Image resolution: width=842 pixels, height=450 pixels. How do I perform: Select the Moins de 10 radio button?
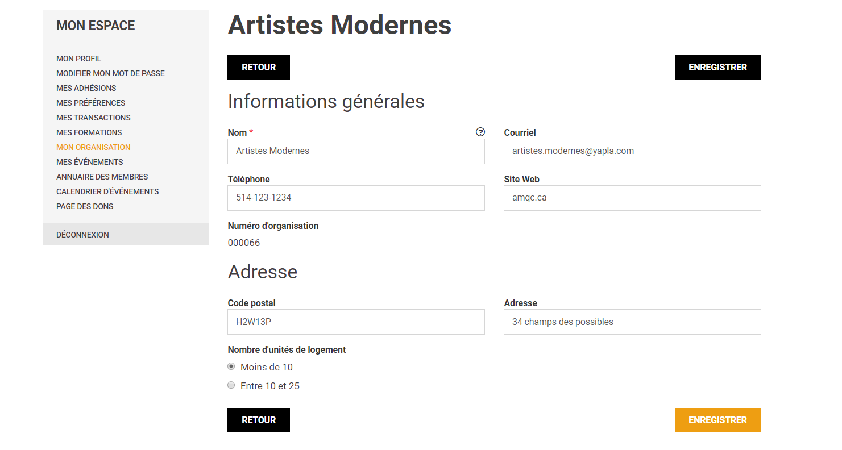click(231, 366)
